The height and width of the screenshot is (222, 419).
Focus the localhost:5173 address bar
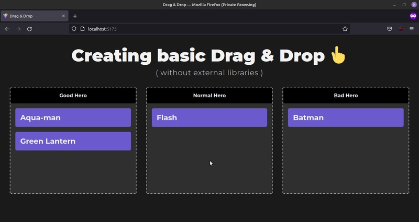click(210, 29)
